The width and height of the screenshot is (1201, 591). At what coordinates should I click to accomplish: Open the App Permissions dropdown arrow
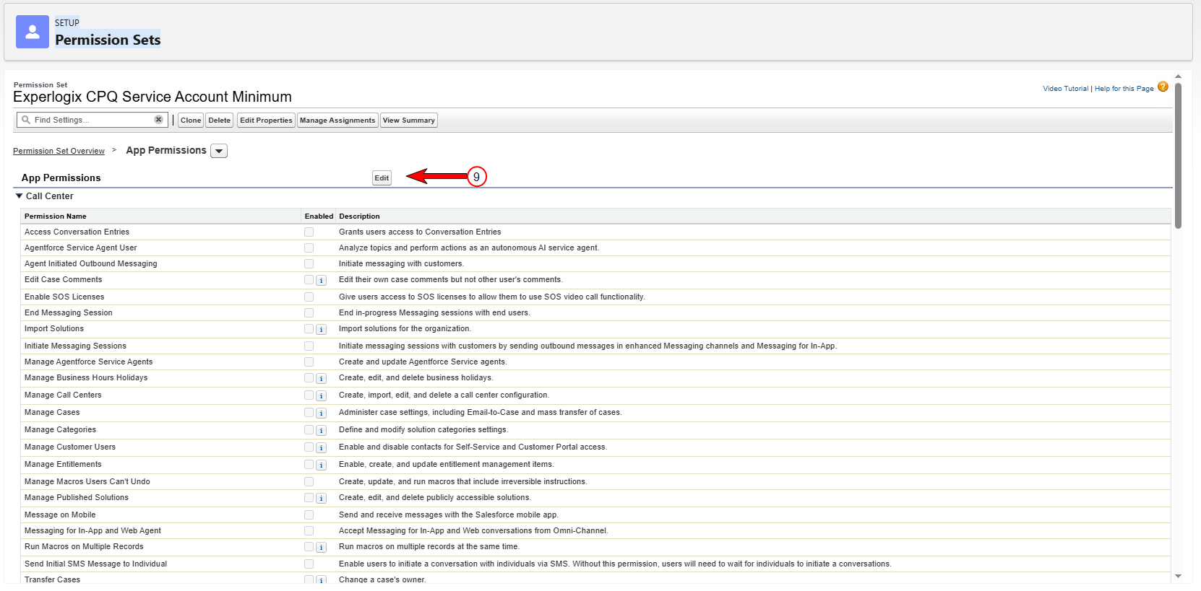click(219, 151)
